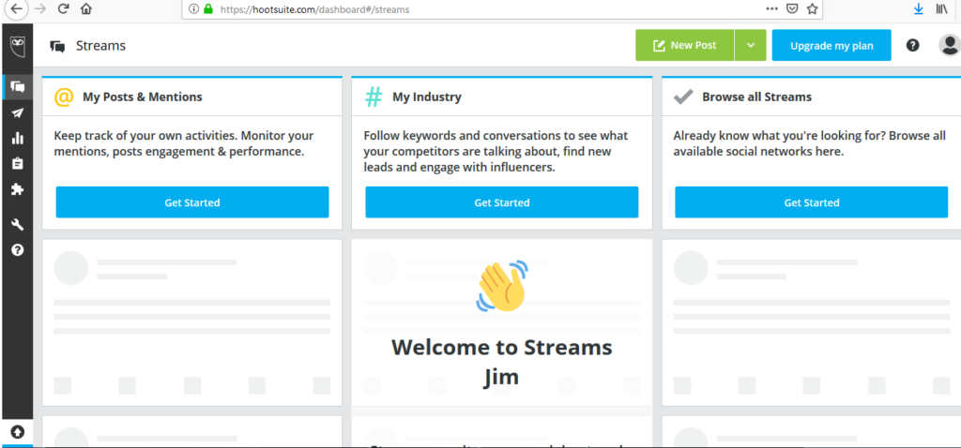Click the site information icon

[193, 9]
